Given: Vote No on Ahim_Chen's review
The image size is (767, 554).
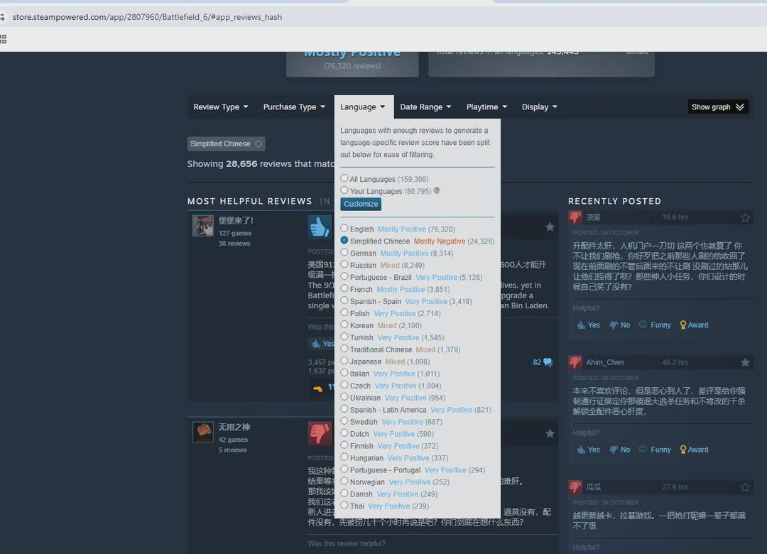Looking at the screenshot, I should (x=620, y=450).
